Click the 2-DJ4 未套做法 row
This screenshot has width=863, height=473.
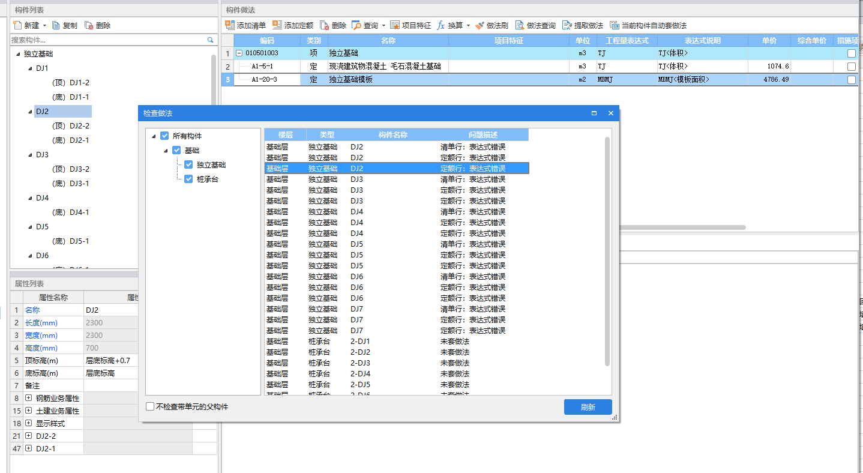[x=397, y=374]
